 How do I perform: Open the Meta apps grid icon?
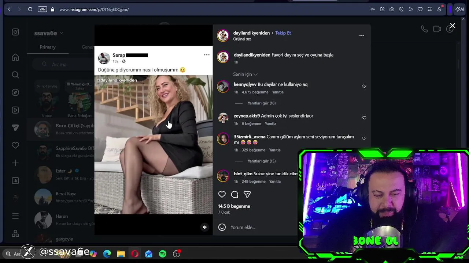(x=15, y=233)
